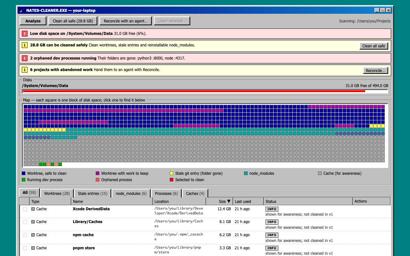Sort the table by the Name column header

(x=112, y=201)
